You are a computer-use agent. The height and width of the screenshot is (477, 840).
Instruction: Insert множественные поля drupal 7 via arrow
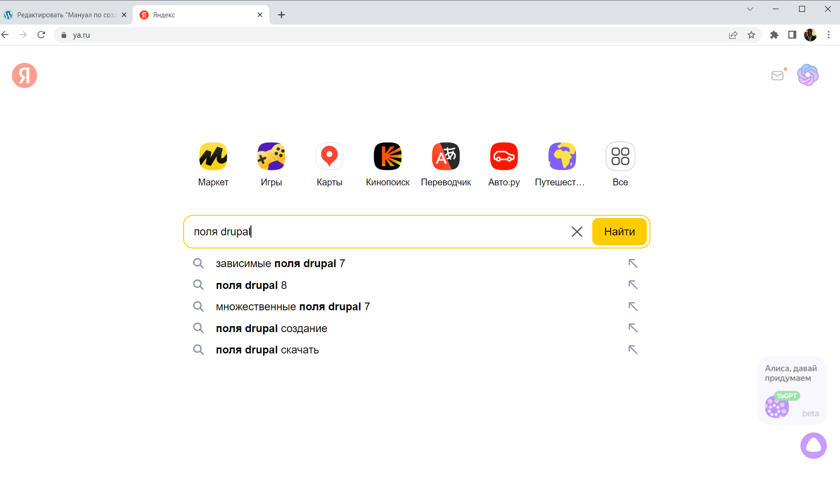(x=633, y=307)
